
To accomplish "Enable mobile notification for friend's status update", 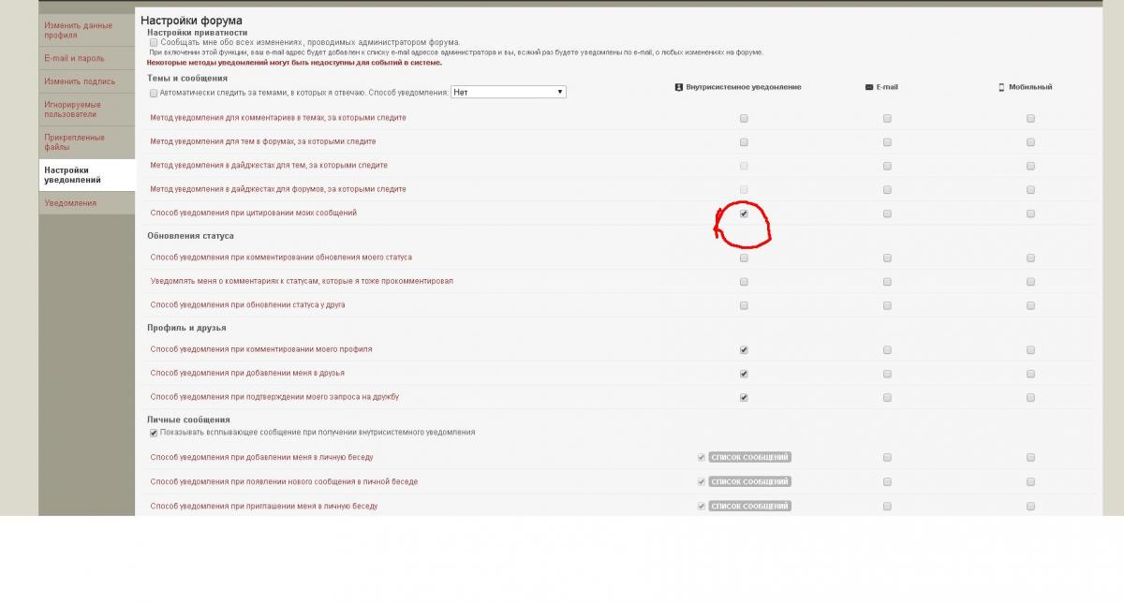I will tap(1030, 305).
